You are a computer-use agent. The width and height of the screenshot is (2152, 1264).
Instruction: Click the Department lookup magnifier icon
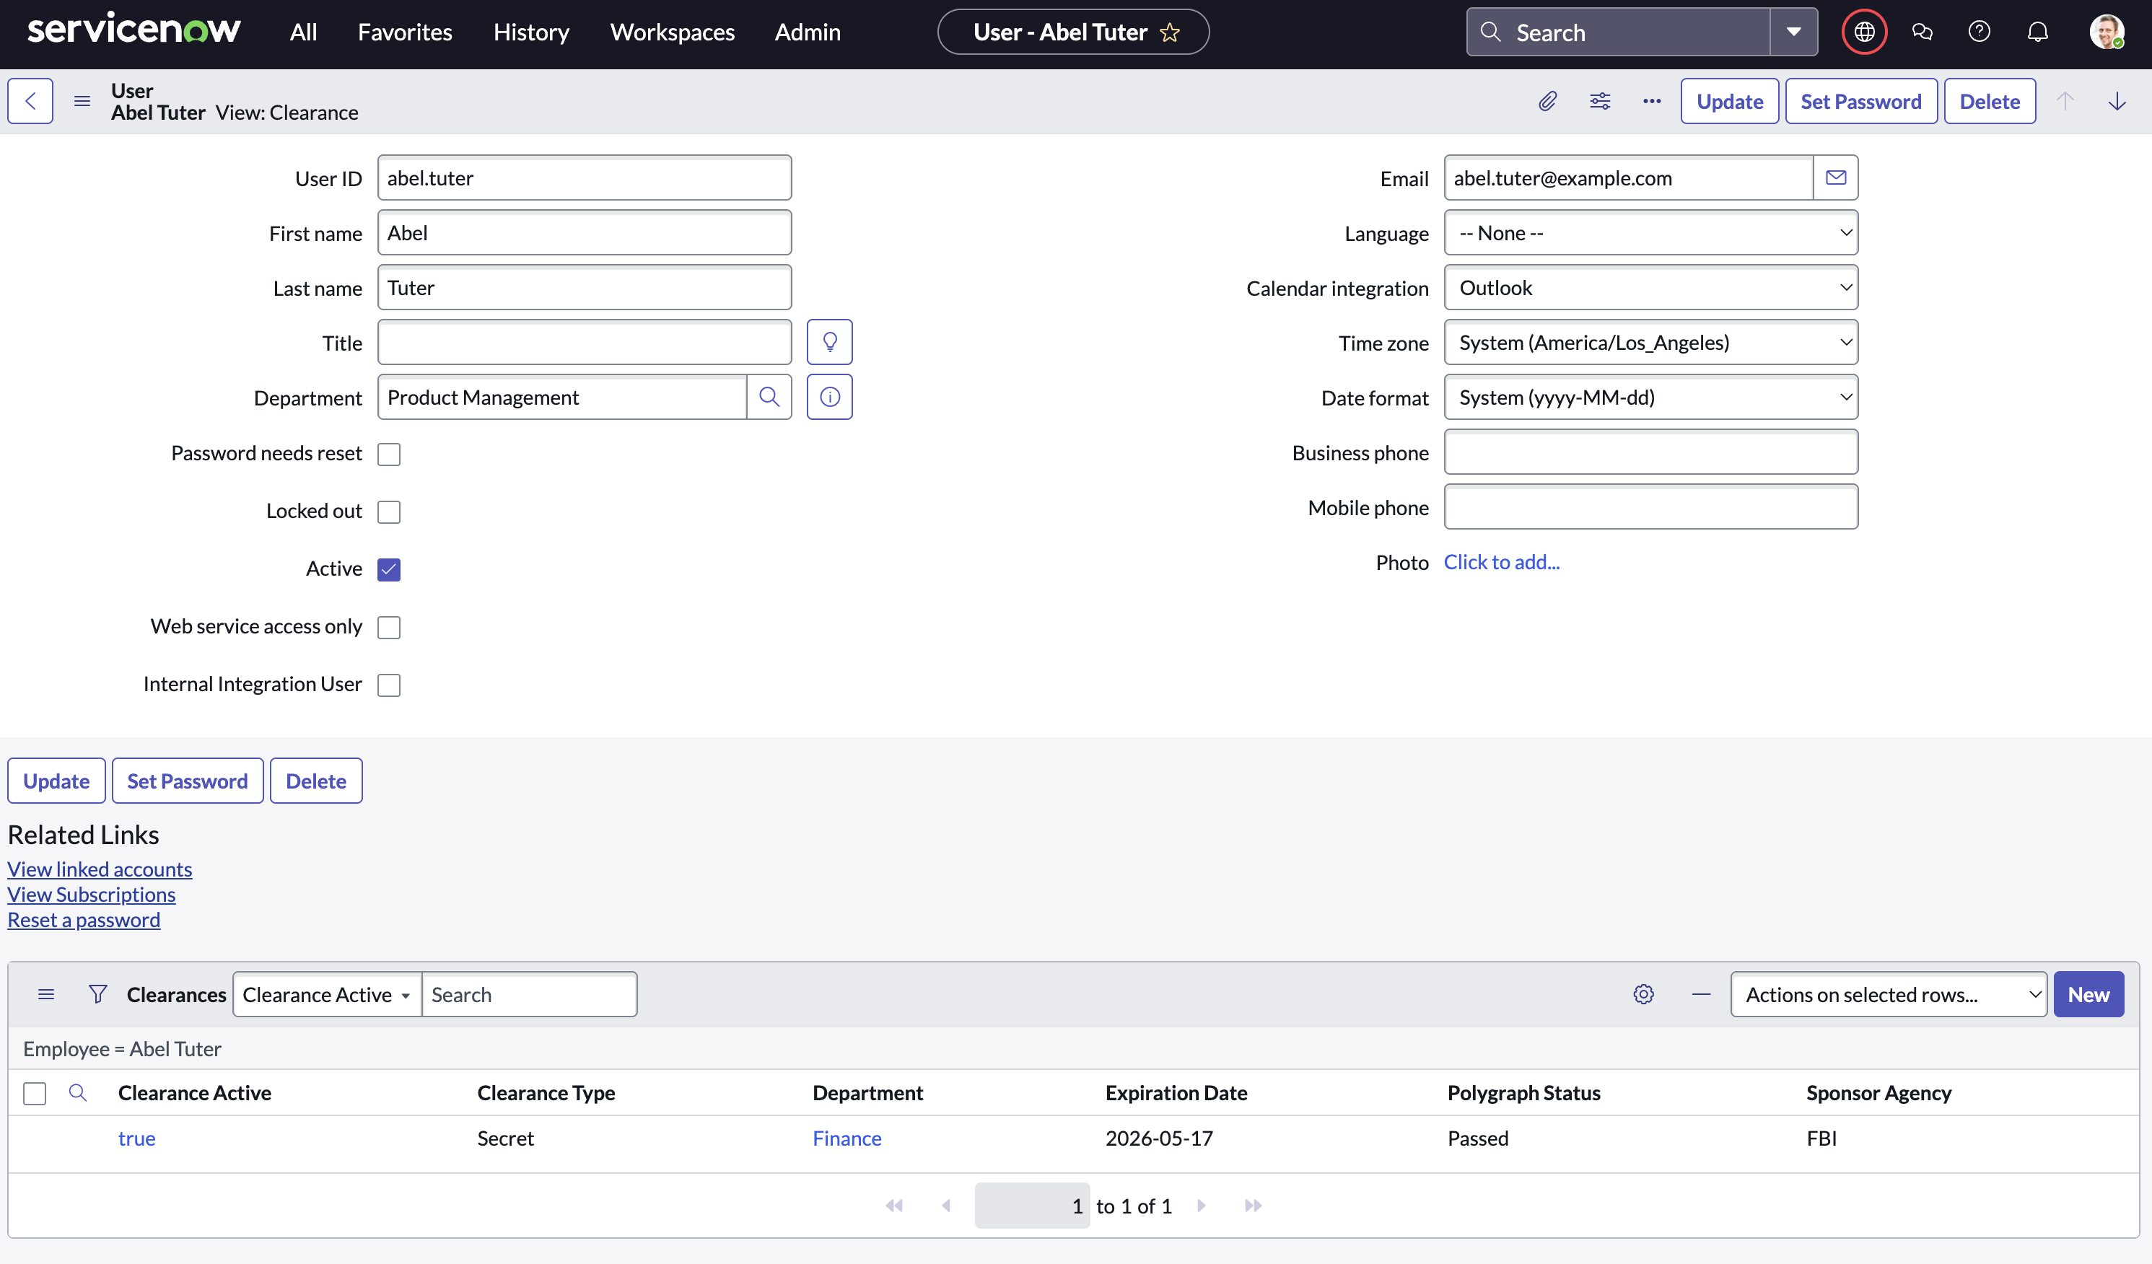[x=769, y=397]
